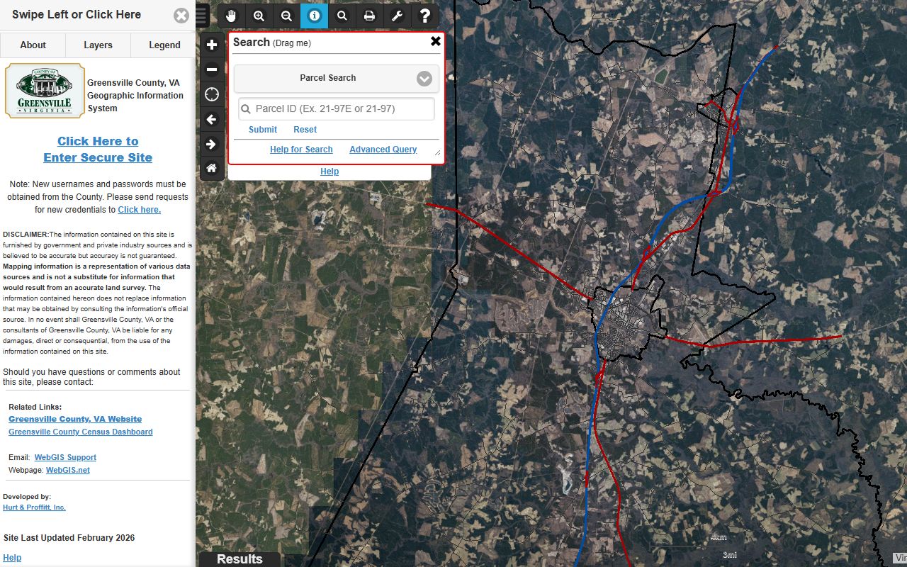Open the Print tool

pos(369,16)
